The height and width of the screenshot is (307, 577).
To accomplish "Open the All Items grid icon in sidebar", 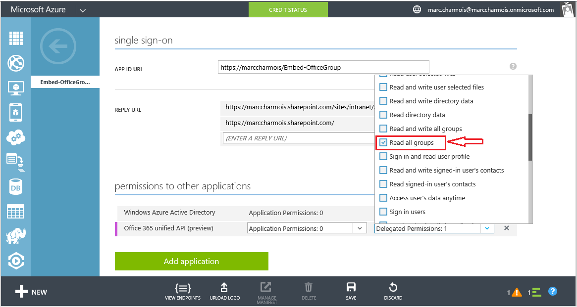I will [x=16, y=38].
